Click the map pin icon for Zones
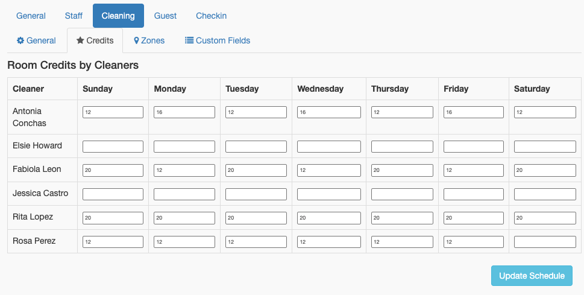 click(136, 40)
